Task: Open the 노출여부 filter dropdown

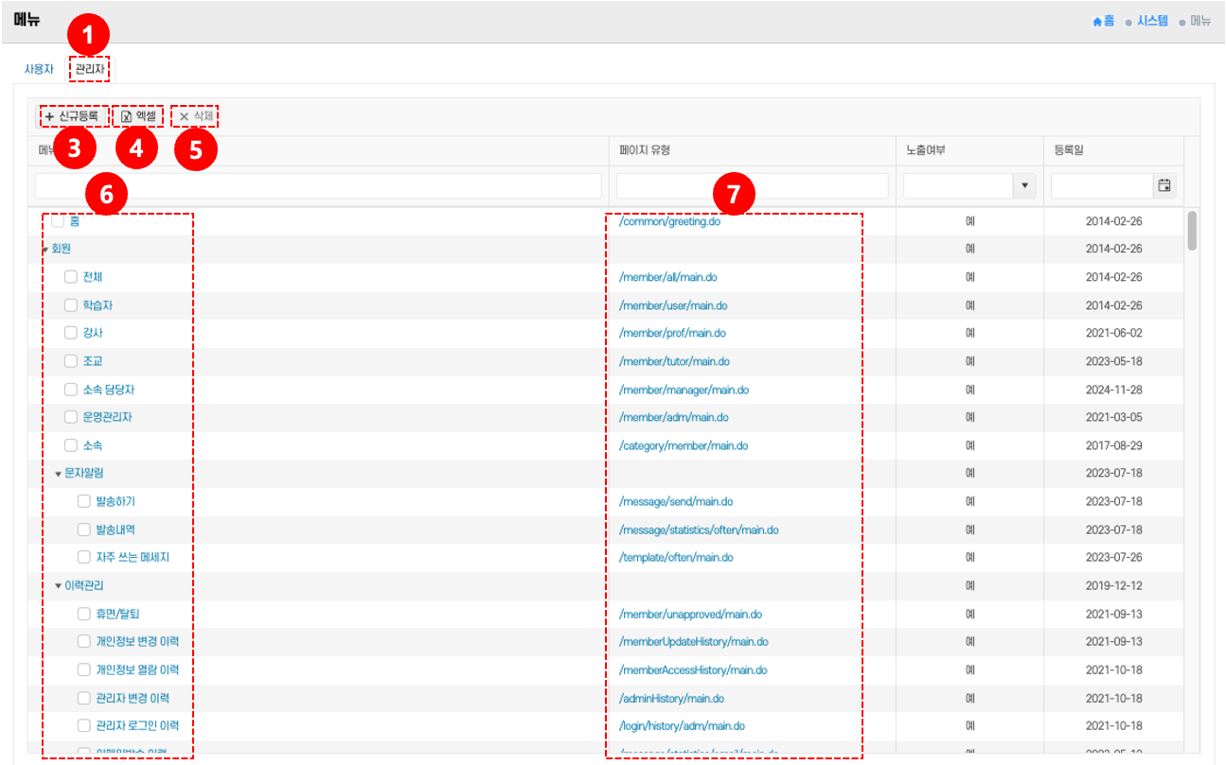Action: [x=1023, y=186]
